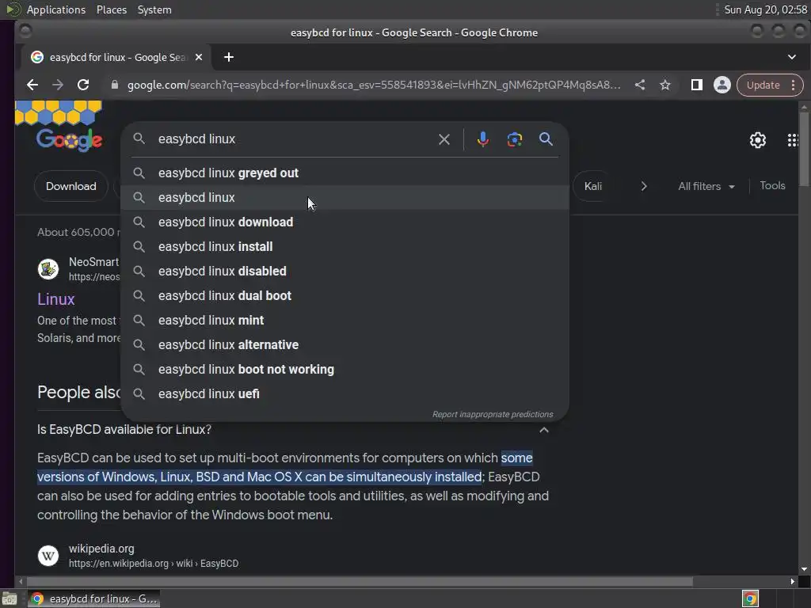Screen dimensions: 811x608
Task: Click the Google logo
Action: [x=69, y=139]
